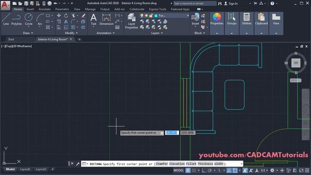The image size is (311, 175).
Task: Toggle snap mode dots icon
Action: [x=194, y=170]
